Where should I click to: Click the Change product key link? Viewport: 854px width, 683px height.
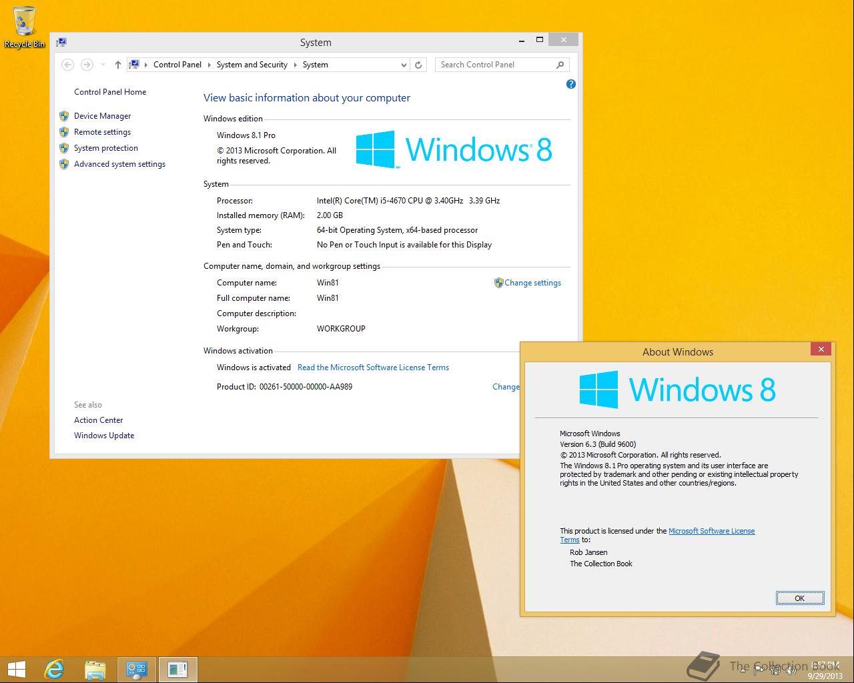click(506, 387)
